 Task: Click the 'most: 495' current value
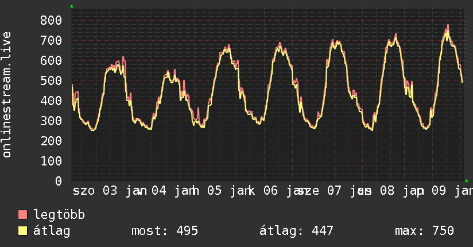click(165, 231)
